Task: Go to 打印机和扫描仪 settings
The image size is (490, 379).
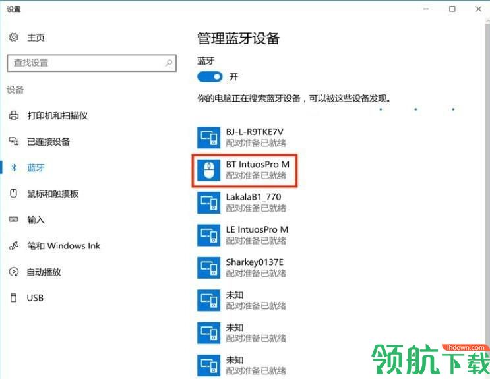Action: [x=57, y=116]
